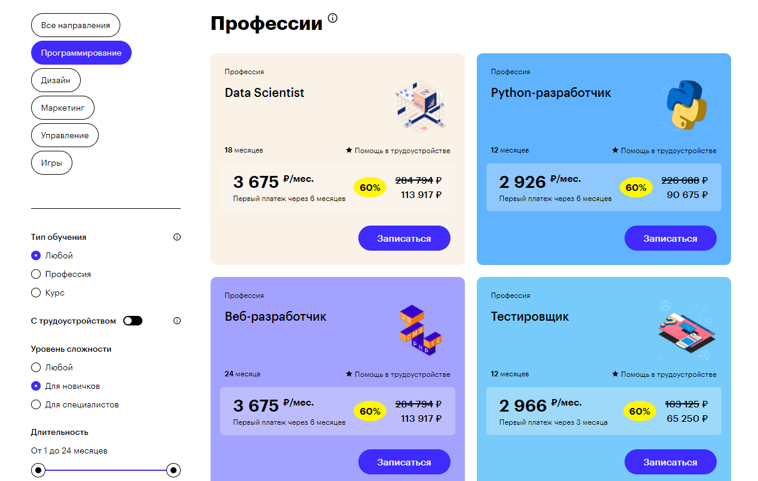The width and height of the screenshot is (758, 481).
Task: Select the Профессия radio button
Action: coord(35,274)
